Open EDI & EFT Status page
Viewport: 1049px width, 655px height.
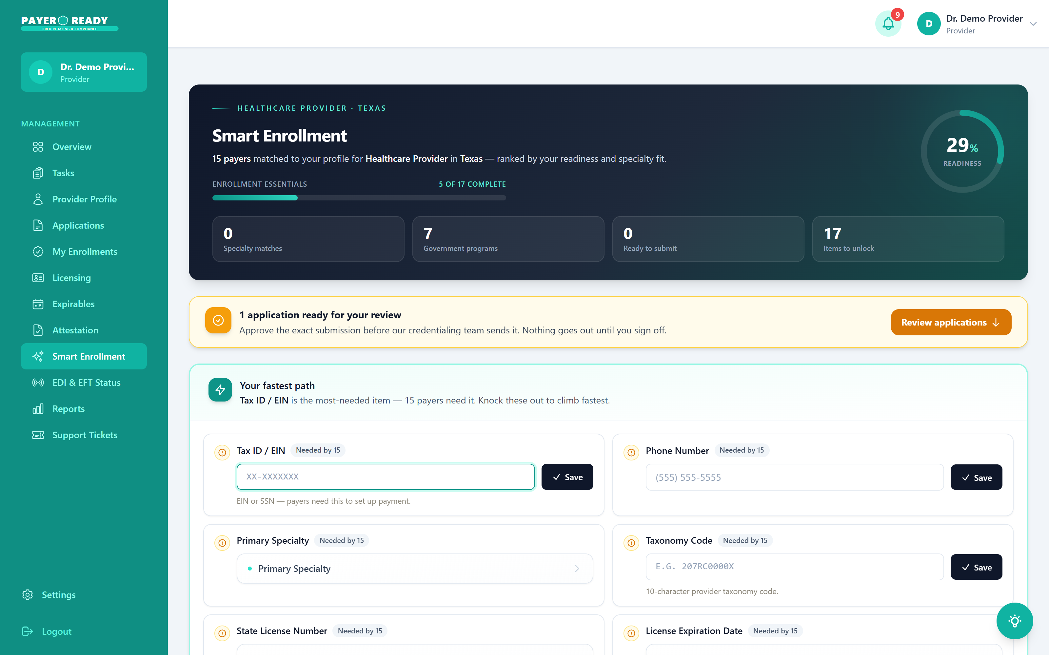(84, 383)
